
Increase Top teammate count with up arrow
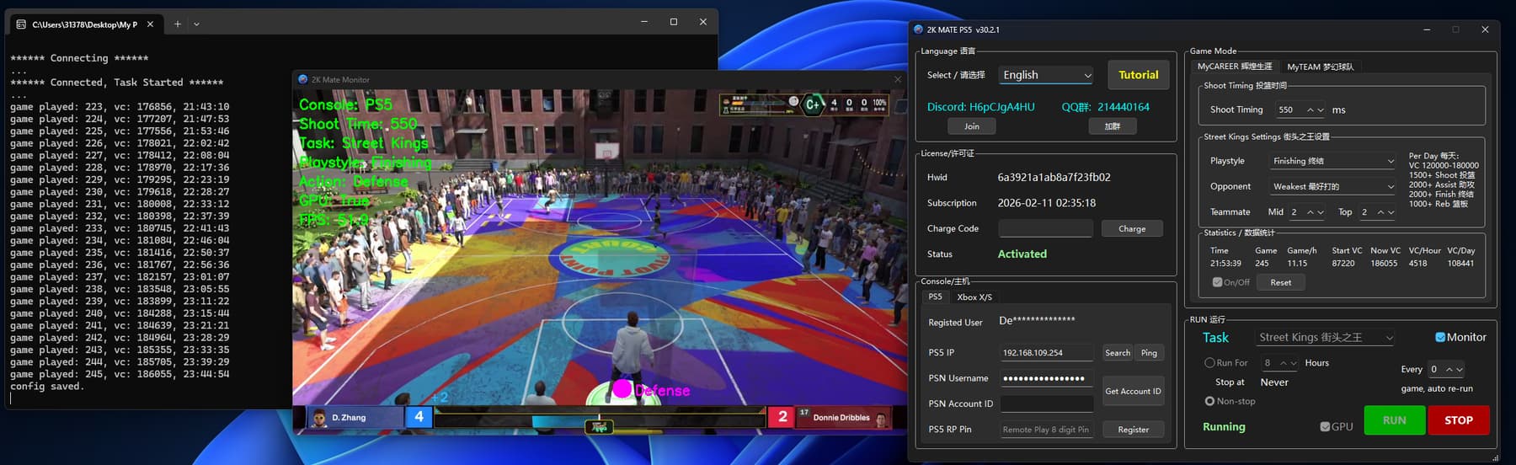[x=1380, y=212]
